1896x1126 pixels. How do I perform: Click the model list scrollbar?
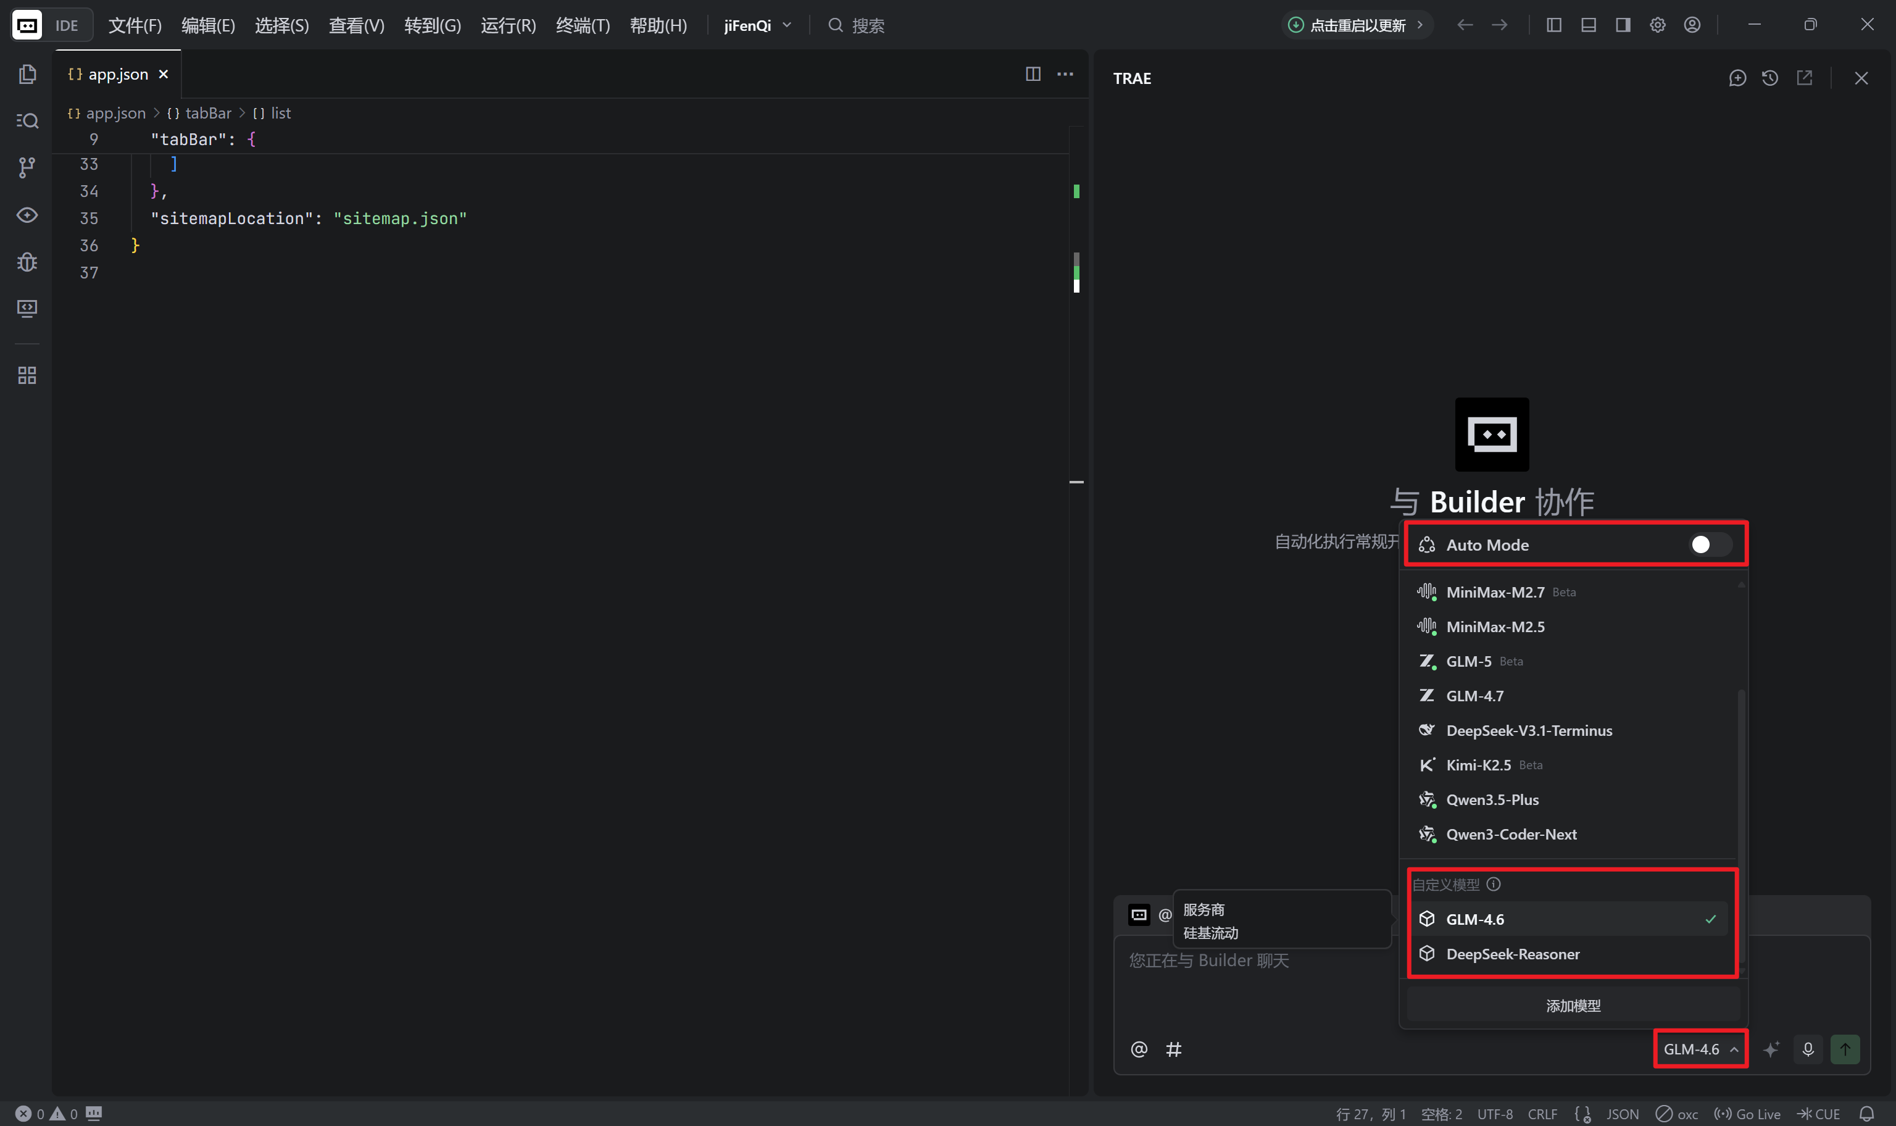pyautogui.click(x=1741, y=827)
